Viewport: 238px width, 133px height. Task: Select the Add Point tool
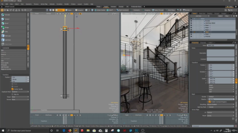(13, 40)
